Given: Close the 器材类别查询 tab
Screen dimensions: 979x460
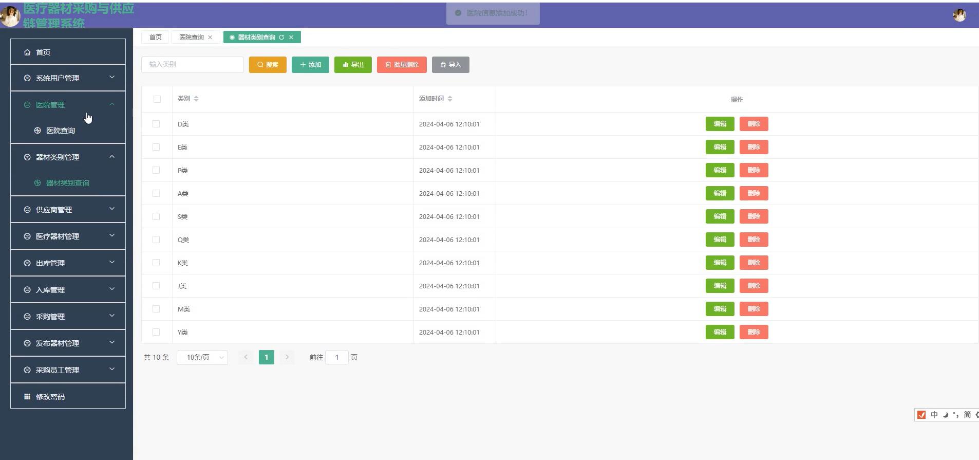Looking at the screenshot, I should click(x=291, y=37).
